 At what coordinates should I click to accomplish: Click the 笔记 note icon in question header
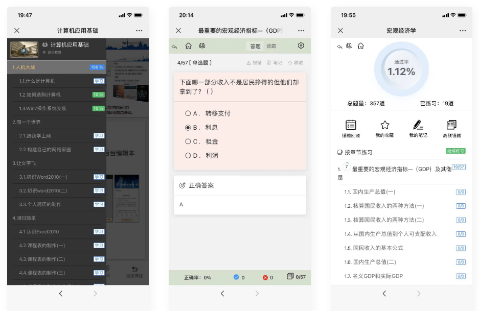pos(275,63)
